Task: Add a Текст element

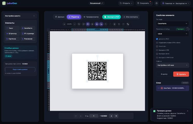Action: pyautogui.click(x=12, y=28)
